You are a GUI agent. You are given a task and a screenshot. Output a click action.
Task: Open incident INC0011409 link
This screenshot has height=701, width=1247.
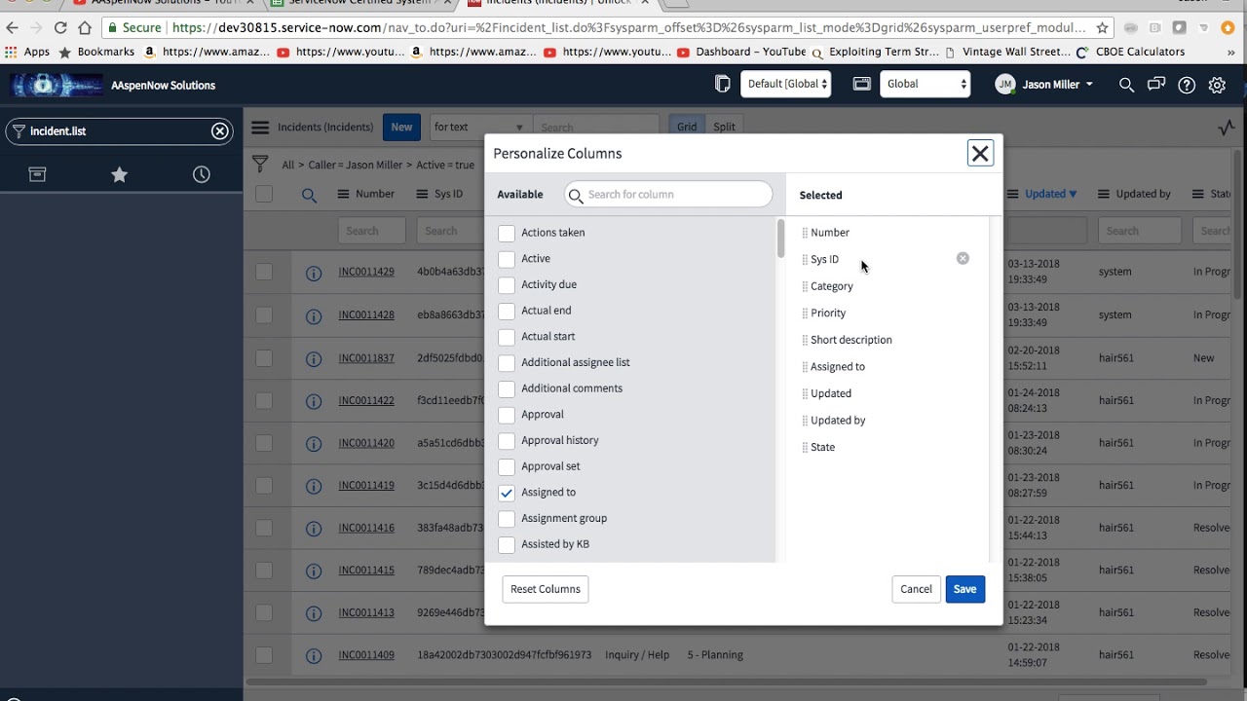click(366, 655)
